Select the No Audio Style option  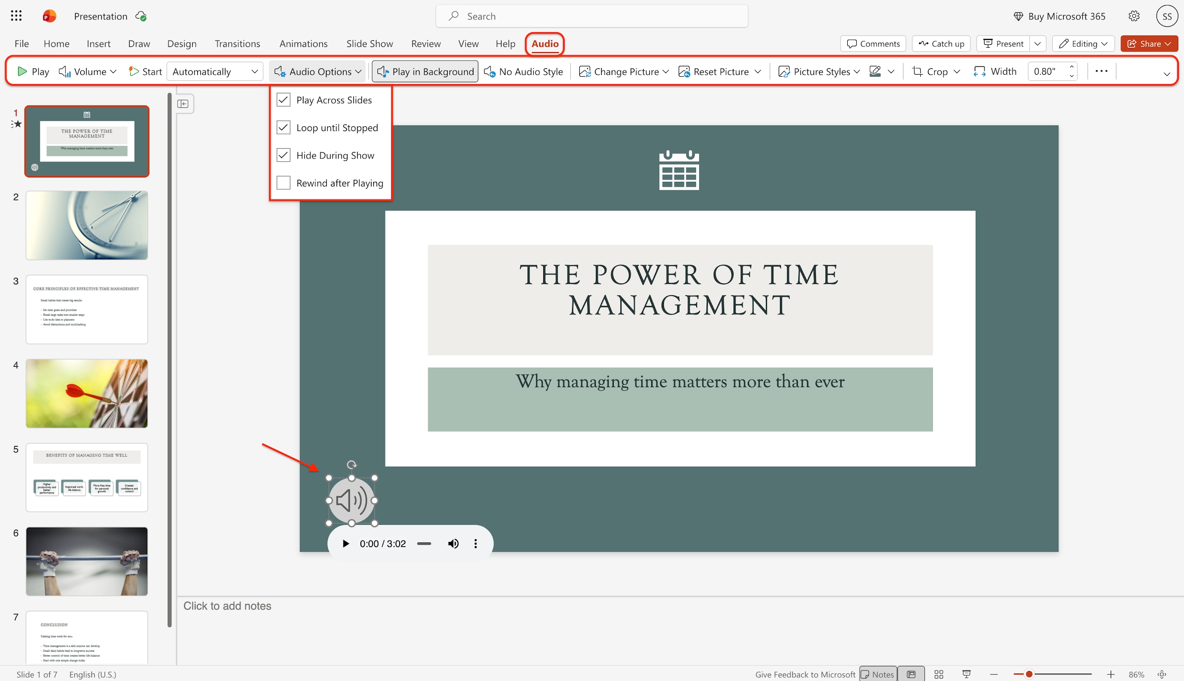coord(523,71)
